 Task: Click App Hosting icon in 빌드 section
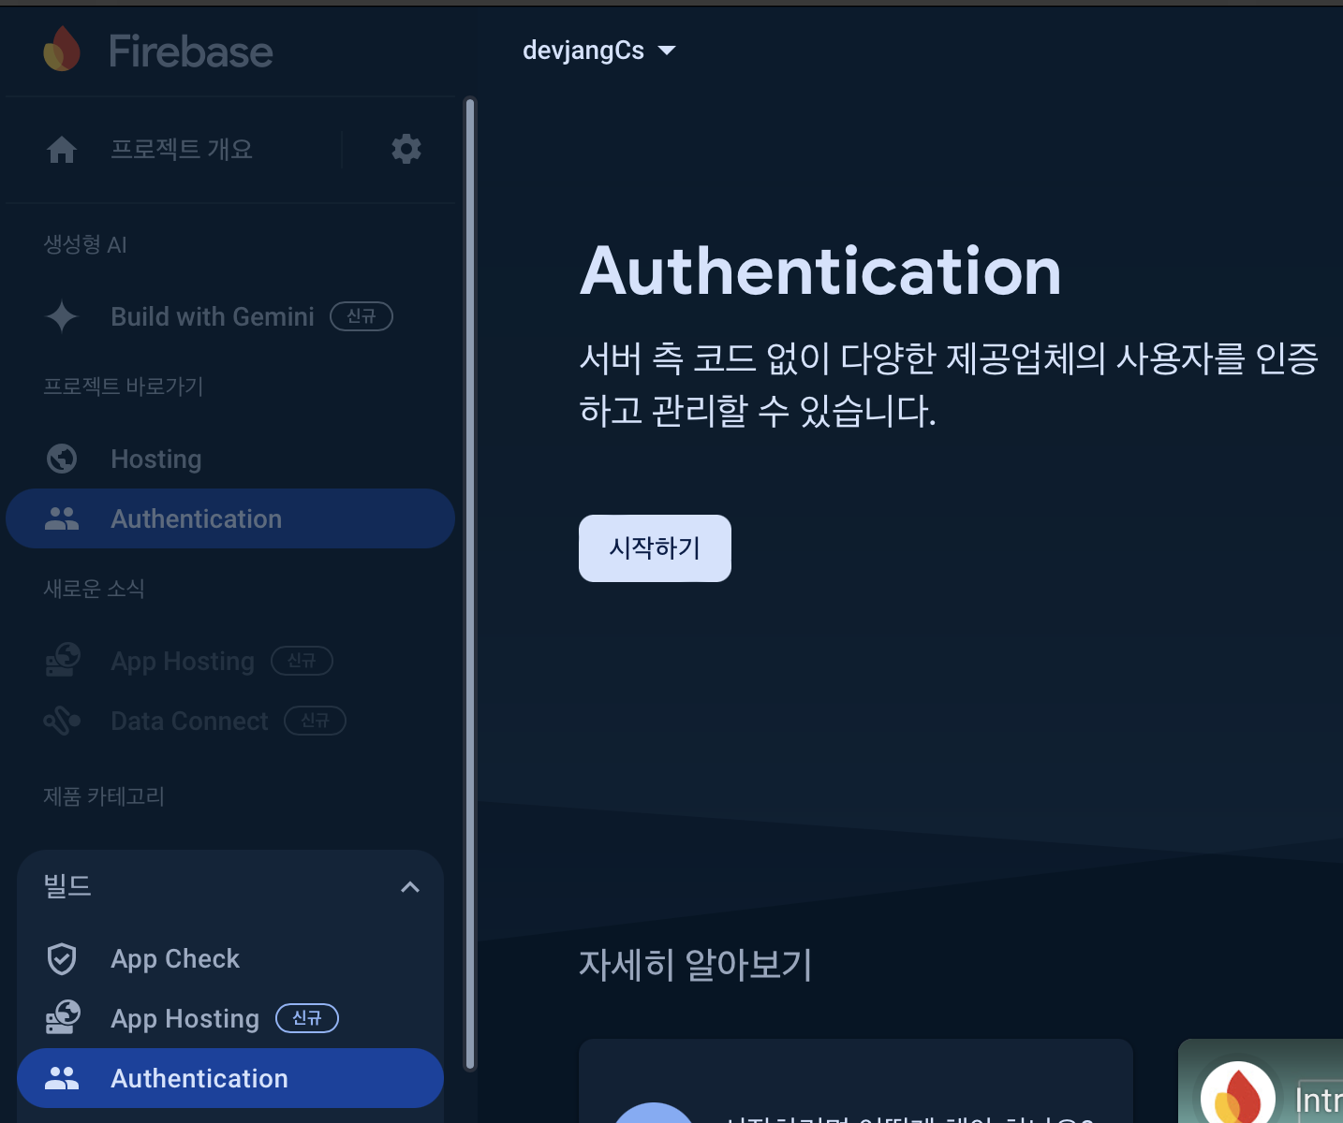pyautogui.click(x=62, y=1018)
